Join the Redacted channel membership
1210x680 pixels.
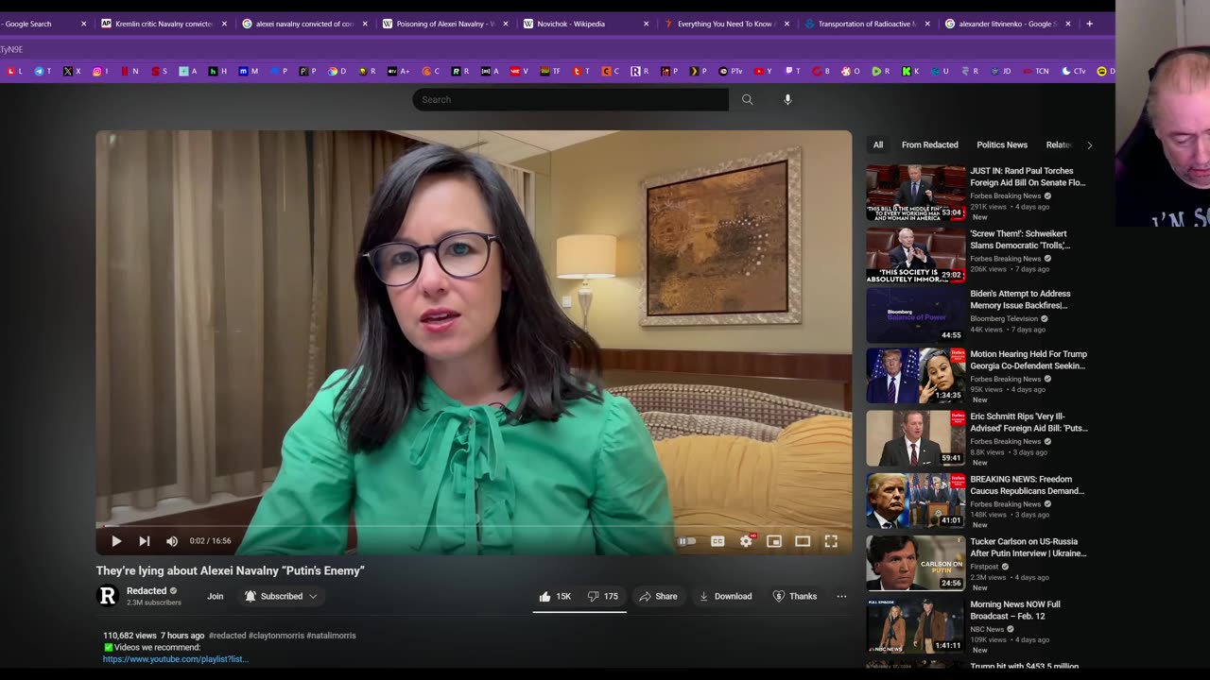tap(216, 596)
